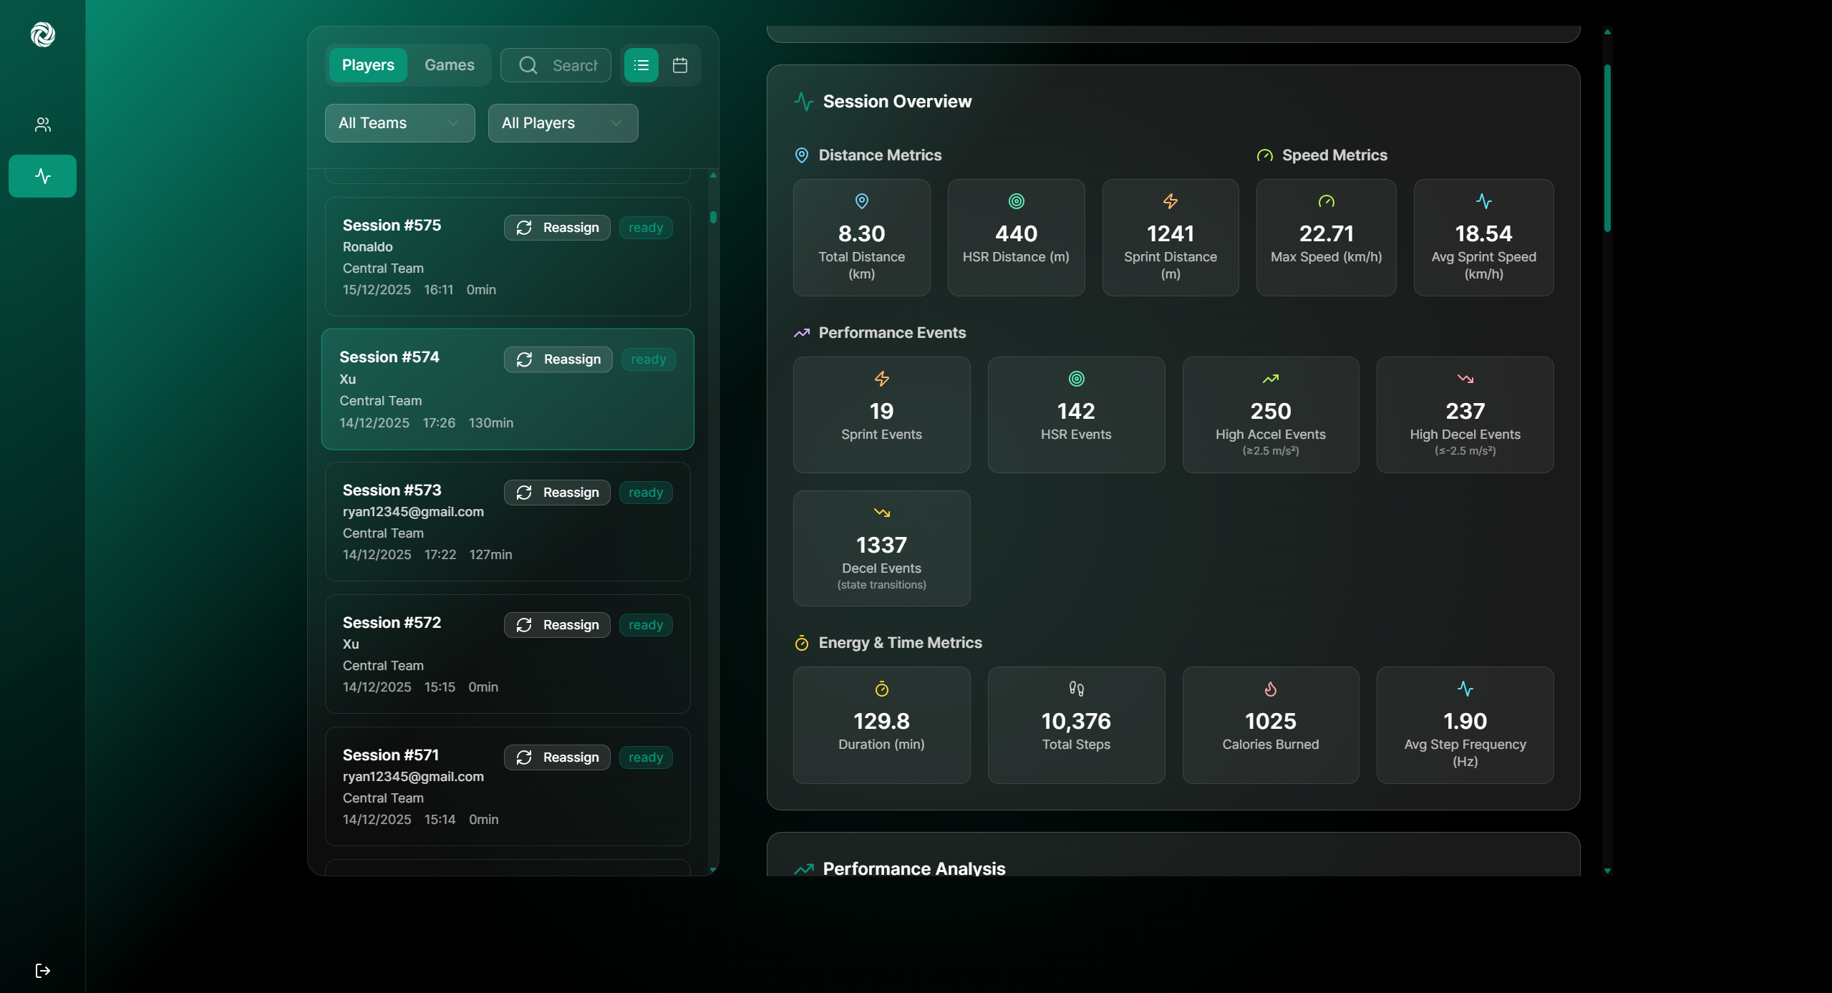Click the search magnifier icon

(x=528, y=65)
